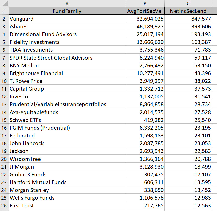
Task: Select value 25,017,194 in column B
Action: pyautogui.click(x=145, y=34)
